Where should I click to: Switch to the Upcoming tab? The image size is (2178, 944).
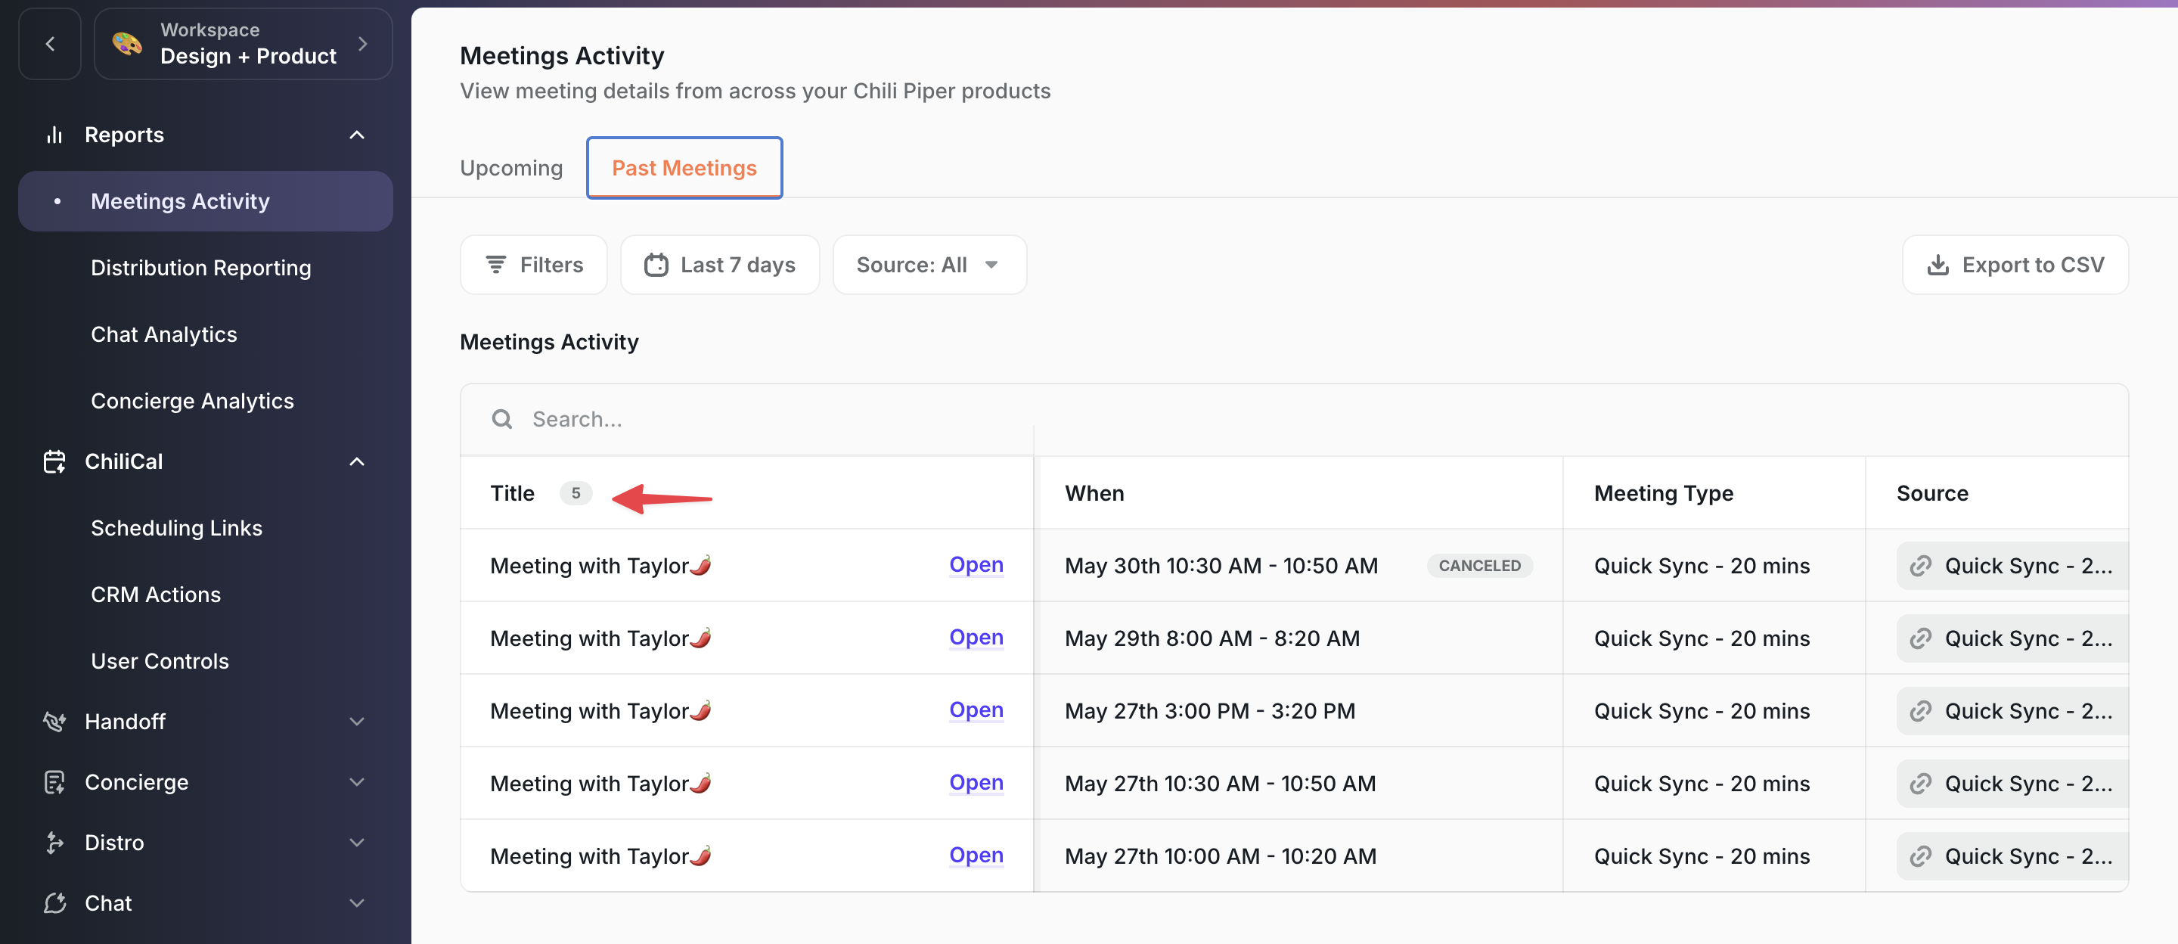(511, 169)
